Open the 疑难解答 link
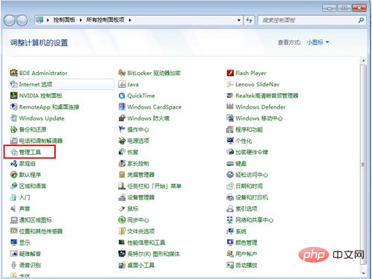 [30, 254]
